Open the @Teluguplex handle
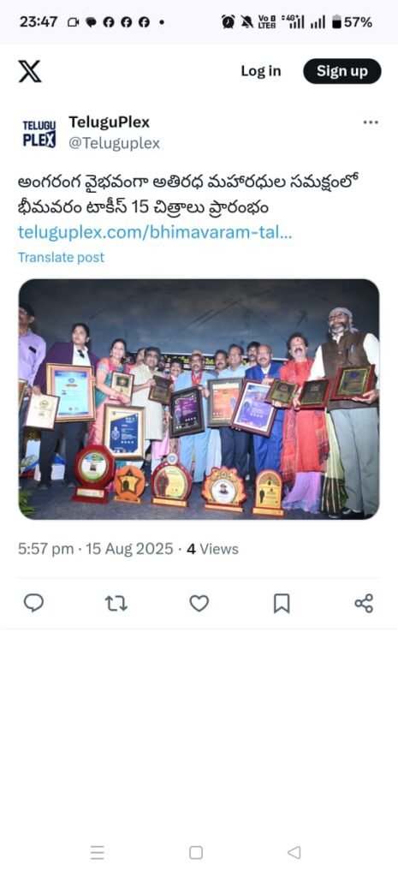This screenshot has width=398, height=877. coord(114,144)
